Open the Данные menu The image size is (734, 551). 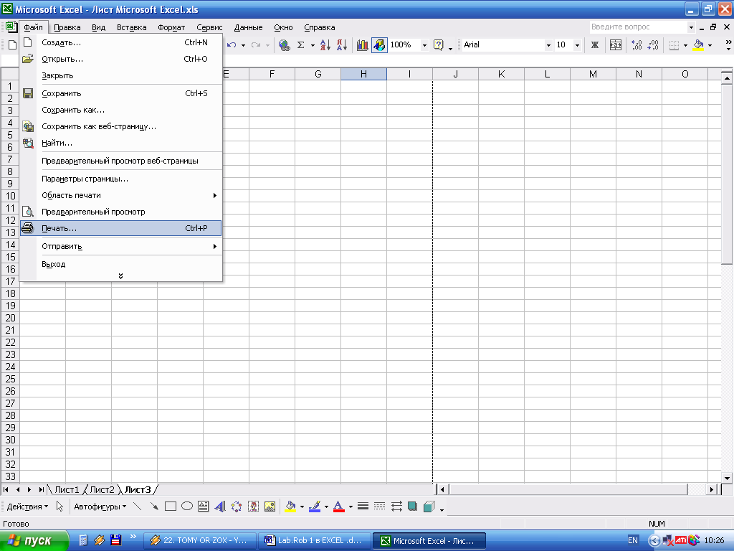coord(248,28)
